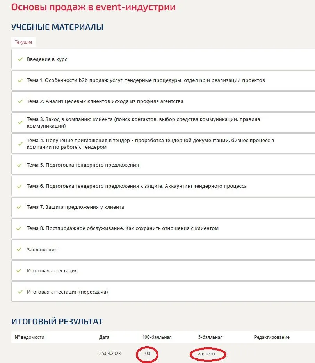Click the green checkmark beside Тема 1

20,80
